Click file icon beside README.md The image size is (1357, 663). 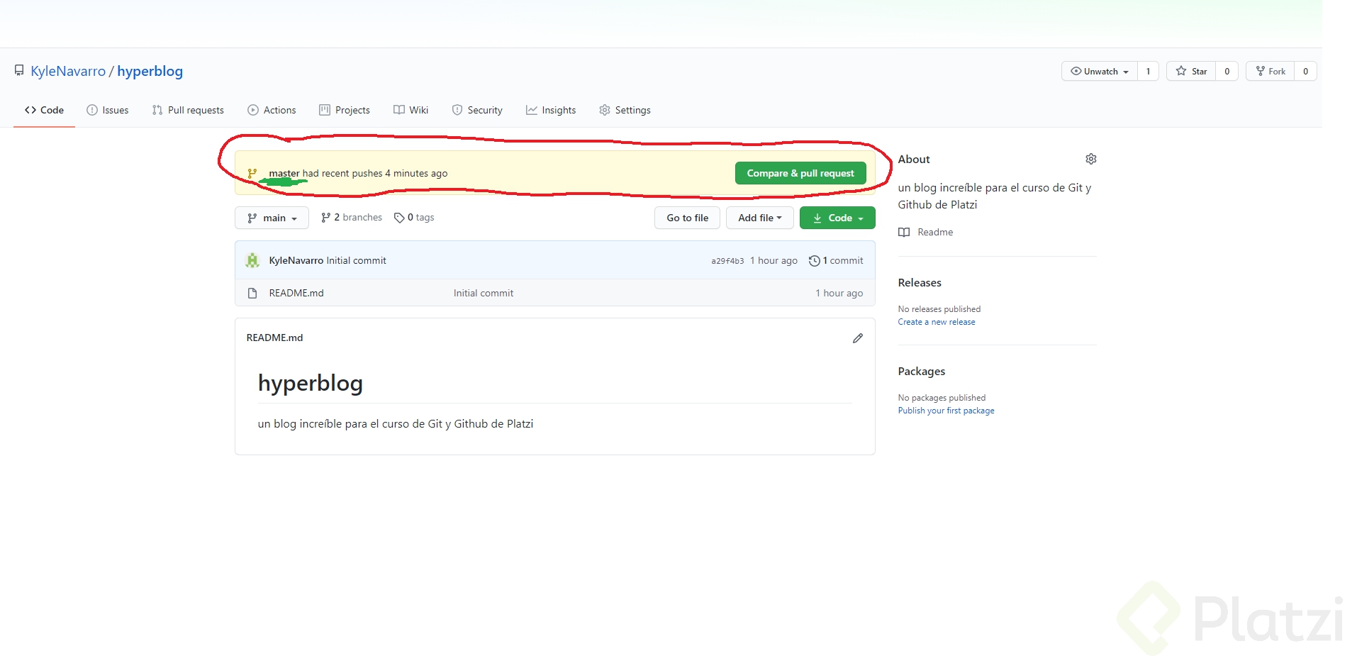click(252, 293)
